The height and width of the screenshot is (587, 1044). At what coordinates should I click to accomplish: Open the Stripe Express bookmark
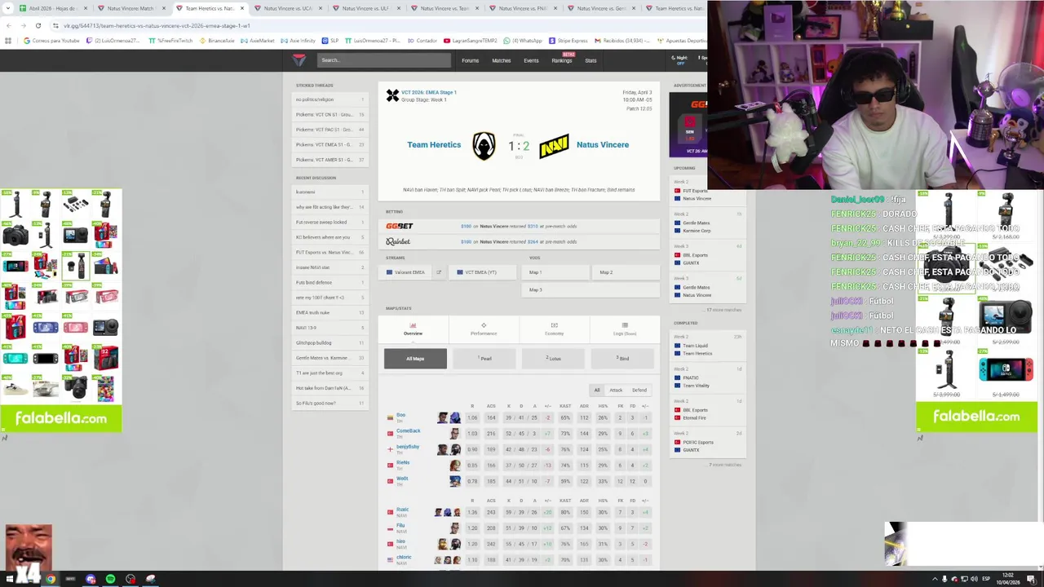pyautogui.click(x=568, y=41)
